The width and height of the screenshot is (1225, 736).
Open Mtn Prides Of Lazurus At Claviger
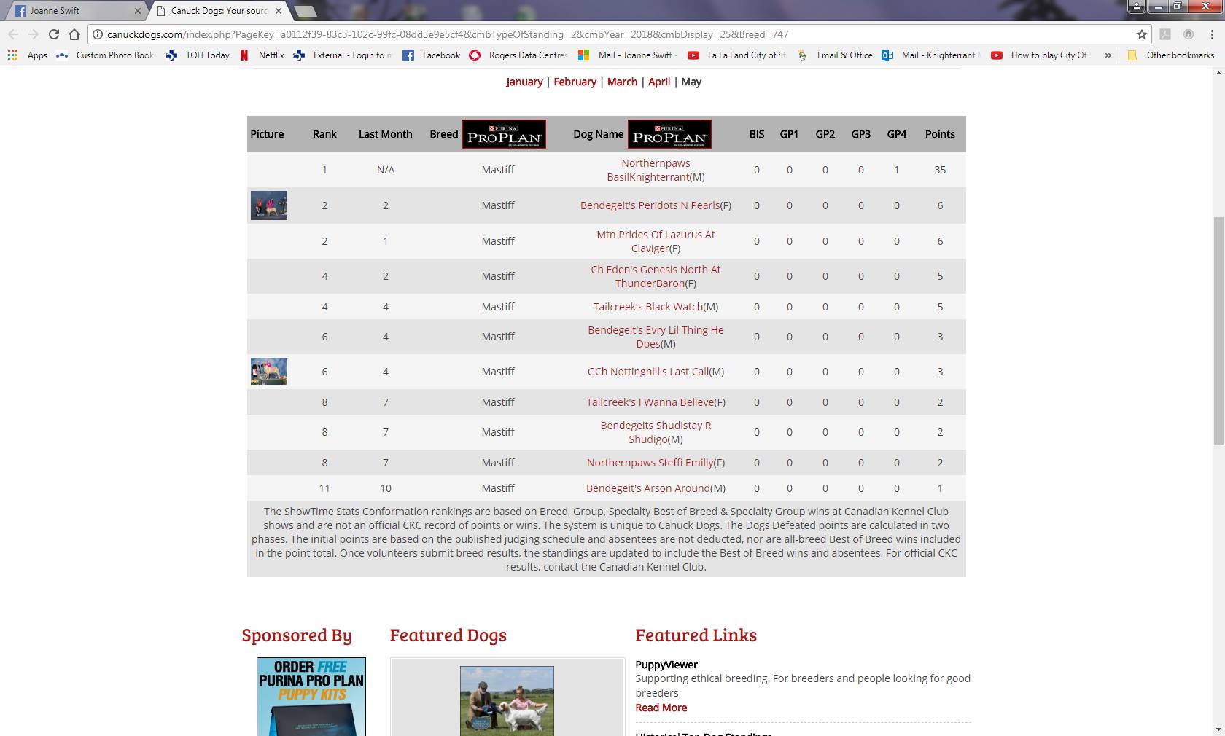tap(656, 241)
